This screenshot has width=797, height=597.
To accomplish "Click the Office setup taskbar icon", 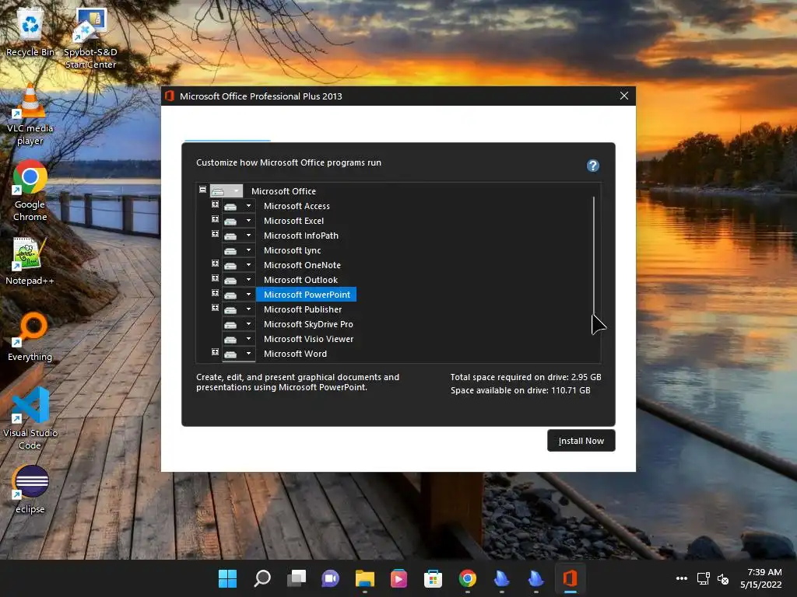I will [570, 578].
